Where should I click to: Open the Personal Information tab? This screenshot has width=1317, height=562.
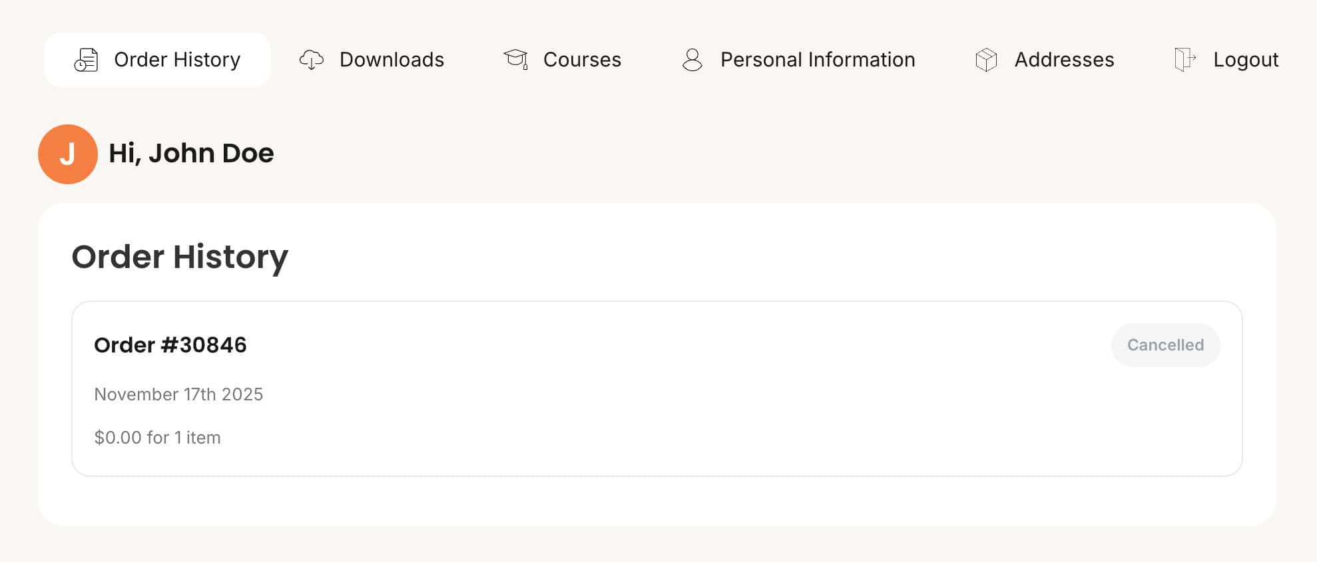pos(818,60)
